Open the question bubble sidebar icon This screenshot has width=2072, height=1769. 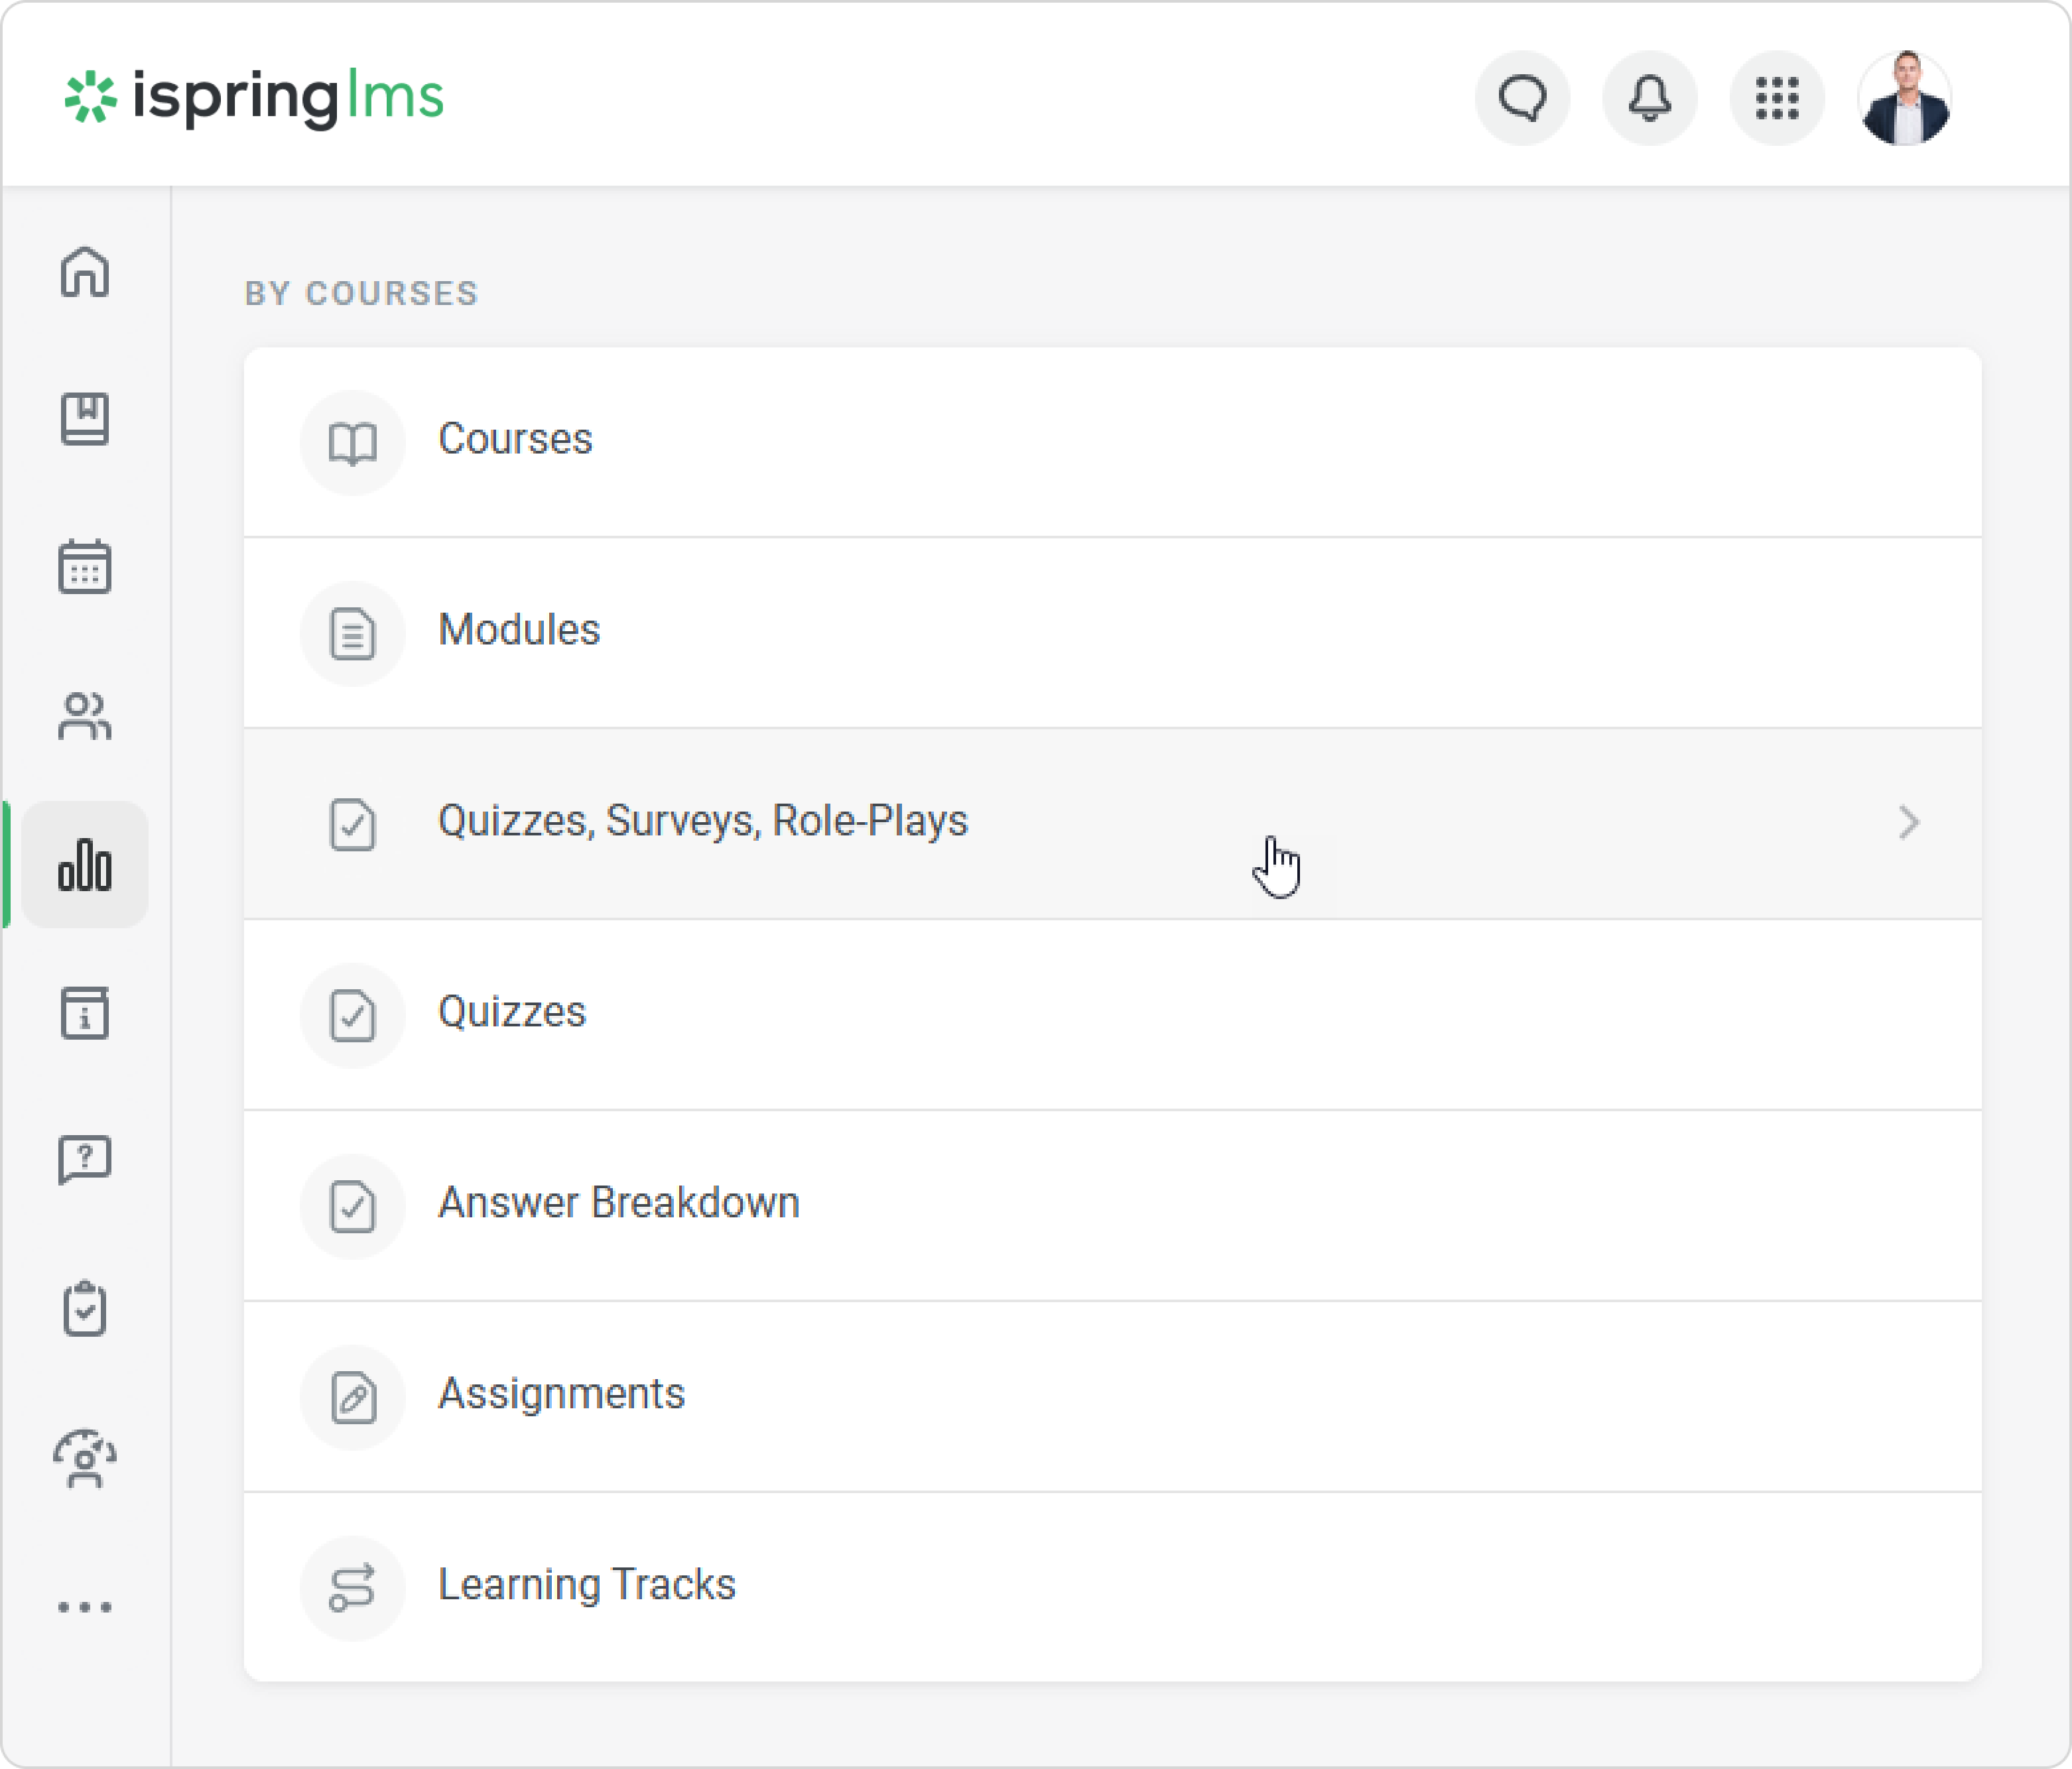click(x=85, y=1160)
